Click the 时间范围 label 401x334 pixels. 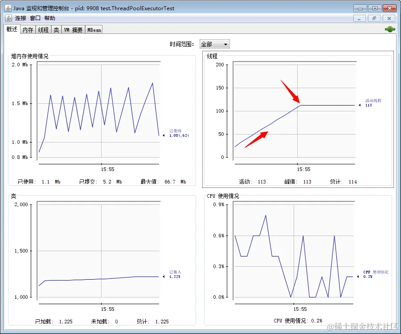pyautogui.click(x=182, y=44)
